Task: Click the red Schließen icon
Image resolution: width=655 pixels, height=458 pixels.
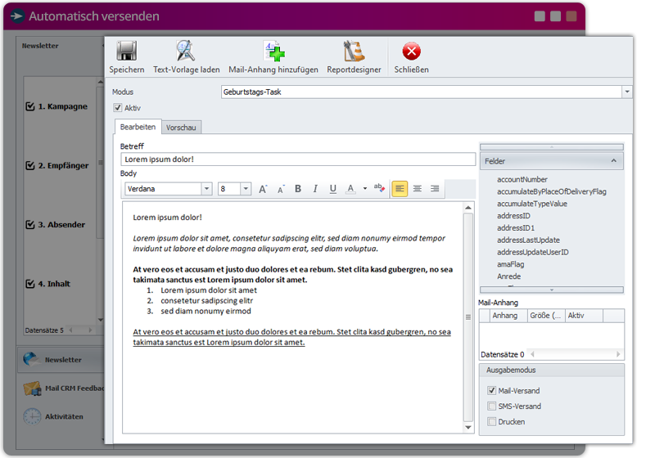Action: 412,52
